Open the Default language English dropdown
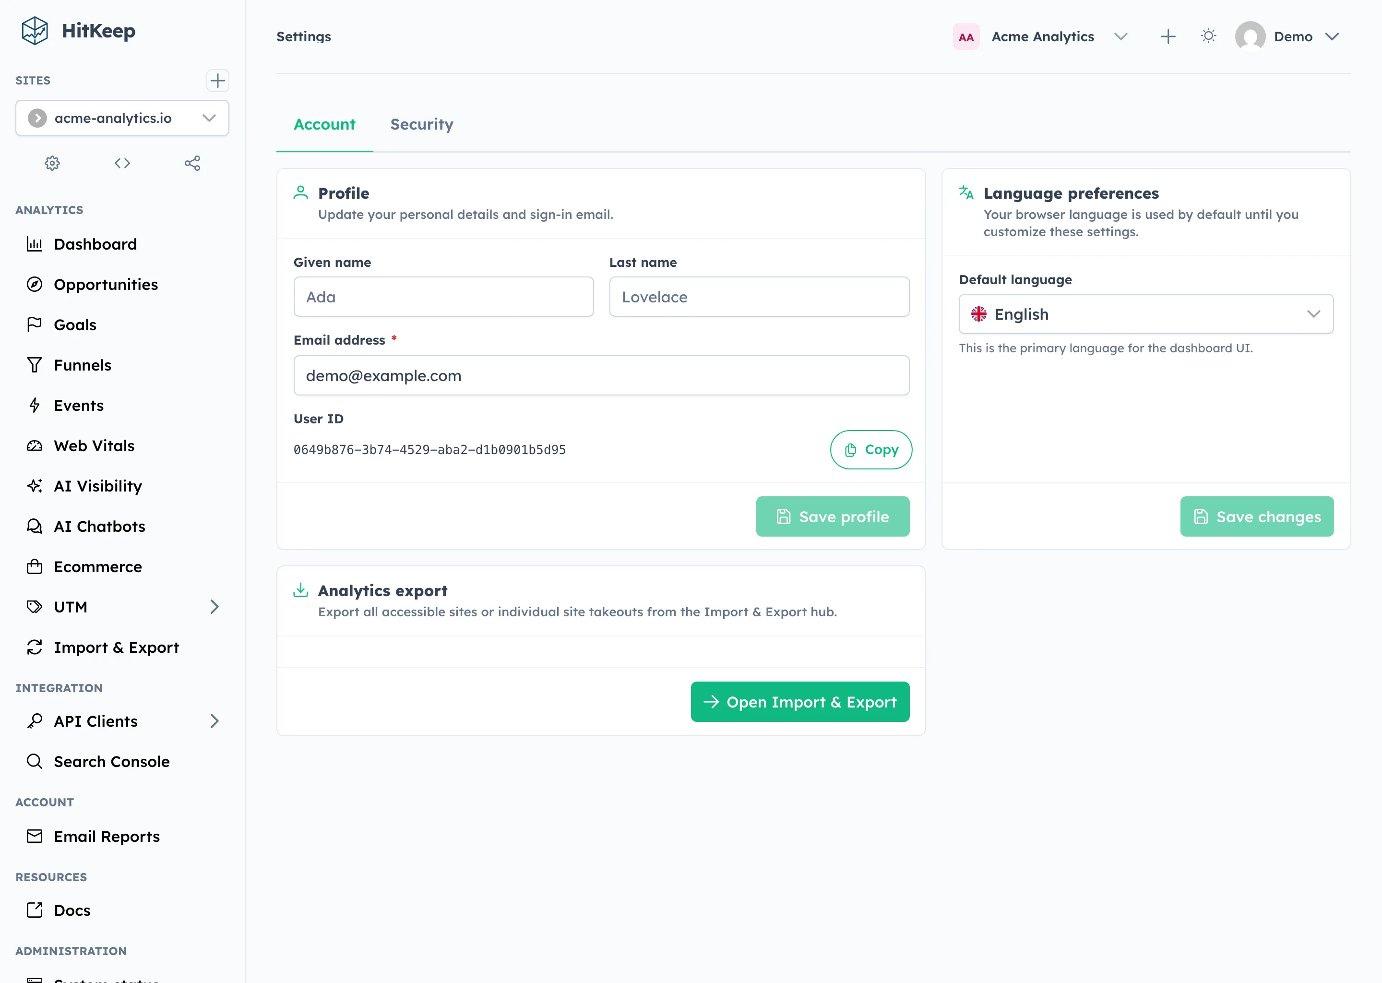This screenshot has height=983, width=1382. 1145,314
